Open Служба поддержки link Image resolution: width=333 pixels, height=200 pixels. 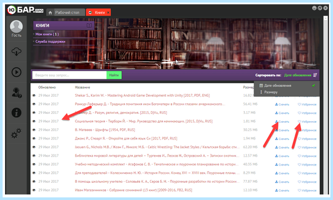pyautogui.click(x=51, y=42)
